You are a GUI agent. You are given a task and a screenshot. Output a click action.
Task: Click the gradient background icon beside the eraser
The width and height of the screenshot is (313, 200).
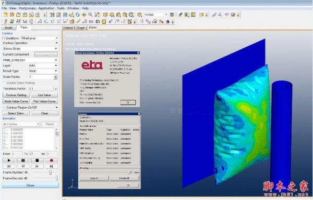tap(187, 15)
